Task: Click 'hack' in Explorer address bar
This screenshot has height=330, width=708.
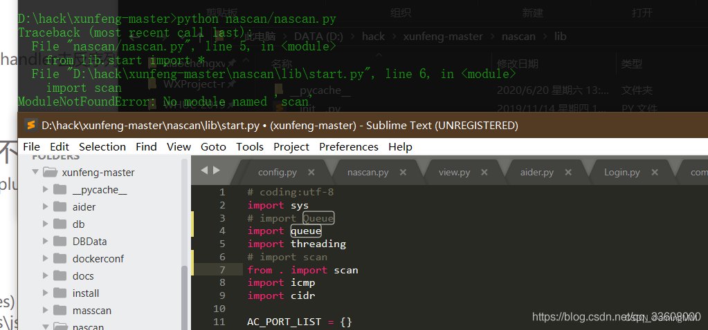Action: [374, 37]
